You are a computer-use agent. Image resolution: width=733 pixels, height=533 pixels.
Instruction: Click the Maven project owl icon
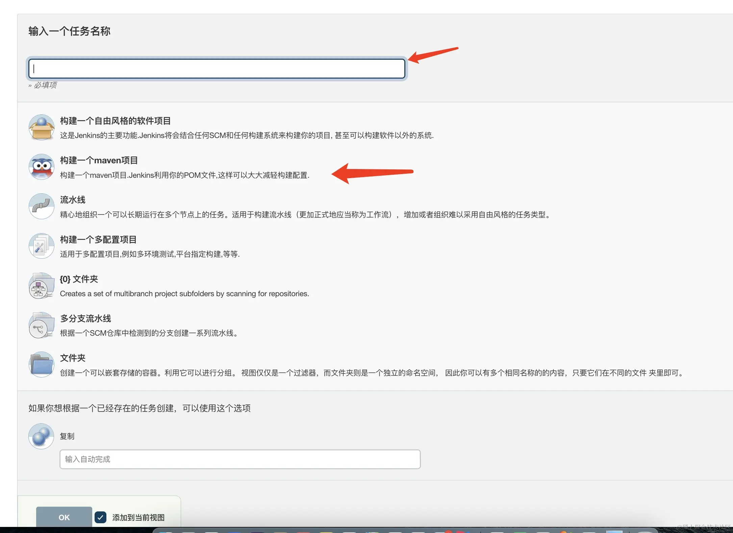[x=41, y=167]
